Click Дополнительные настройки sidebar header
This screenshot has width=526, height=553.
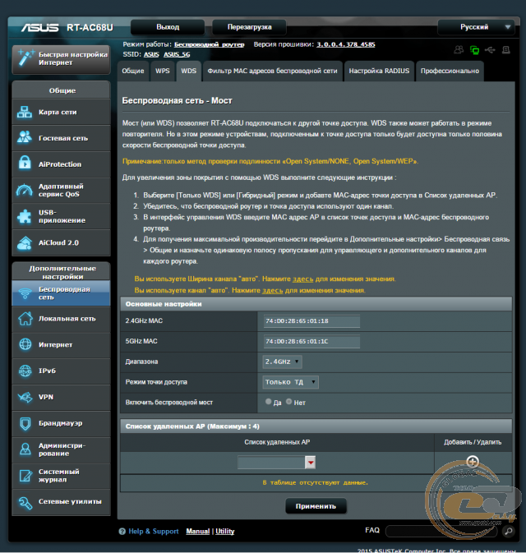coord(62,272)
